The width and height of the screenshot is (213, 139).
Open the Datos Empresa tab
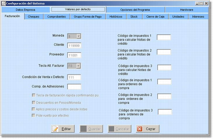(25, 10)
